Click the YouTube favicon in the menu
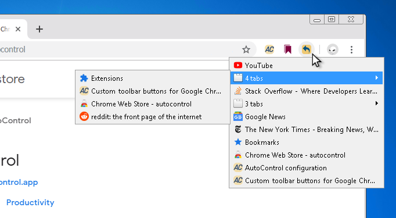396x218 pixels. 238,65
